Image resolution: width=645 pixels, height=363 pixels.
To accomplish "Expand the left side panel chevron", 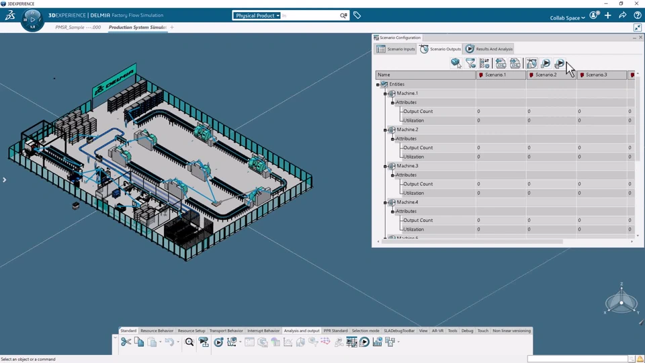I will (4, 180).
